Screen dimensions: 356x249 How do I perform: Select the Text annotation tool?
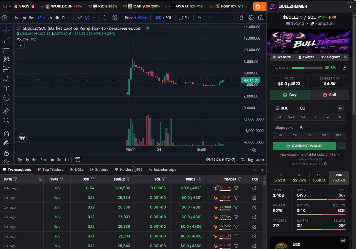click(x=6, y=88)
